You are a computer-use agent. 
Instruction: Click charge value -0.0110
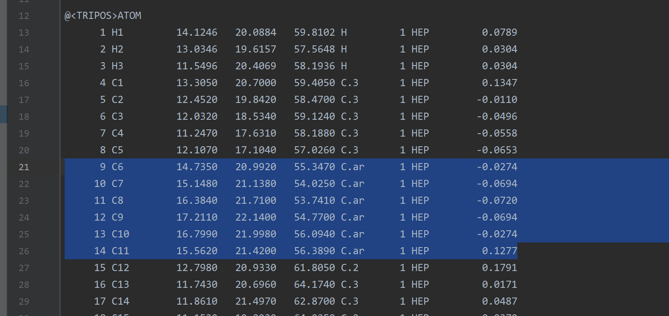(x=497, y=100)
